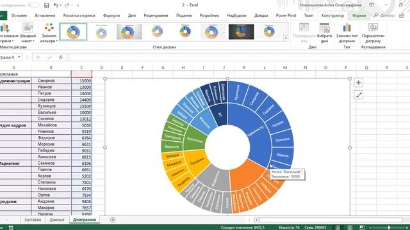Screen dimensions: 410x230
Task: Select cell with value 9319
Action: 81,132
